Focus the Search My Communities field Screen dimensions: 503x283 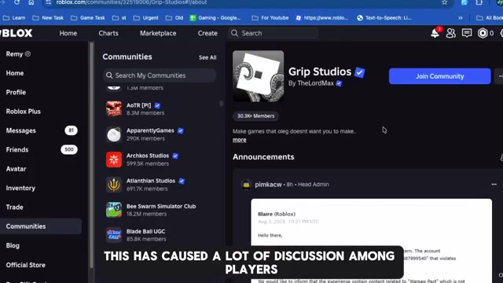click(x=160, y=75)
